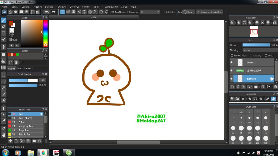
Task: Select the Stipple Pen brush
Action: [x=25, y=134]
